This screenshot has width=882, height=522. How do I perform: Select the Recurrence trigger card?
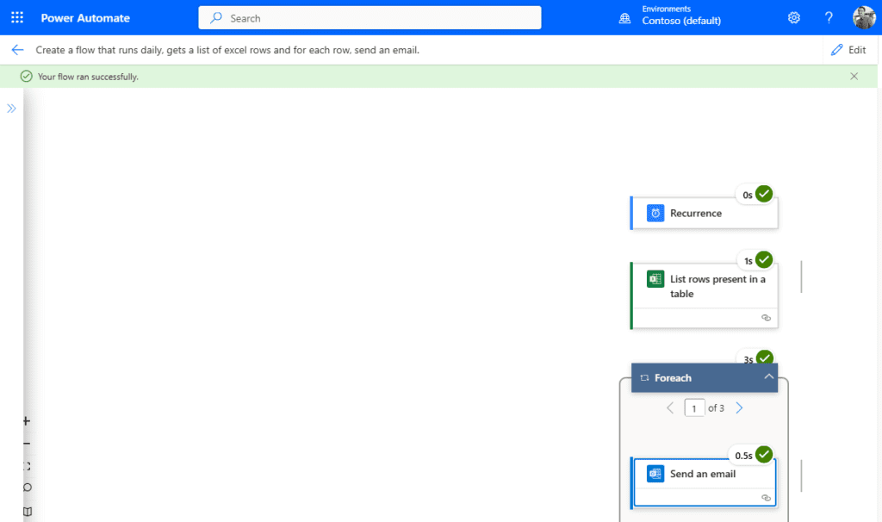(704, 214)
